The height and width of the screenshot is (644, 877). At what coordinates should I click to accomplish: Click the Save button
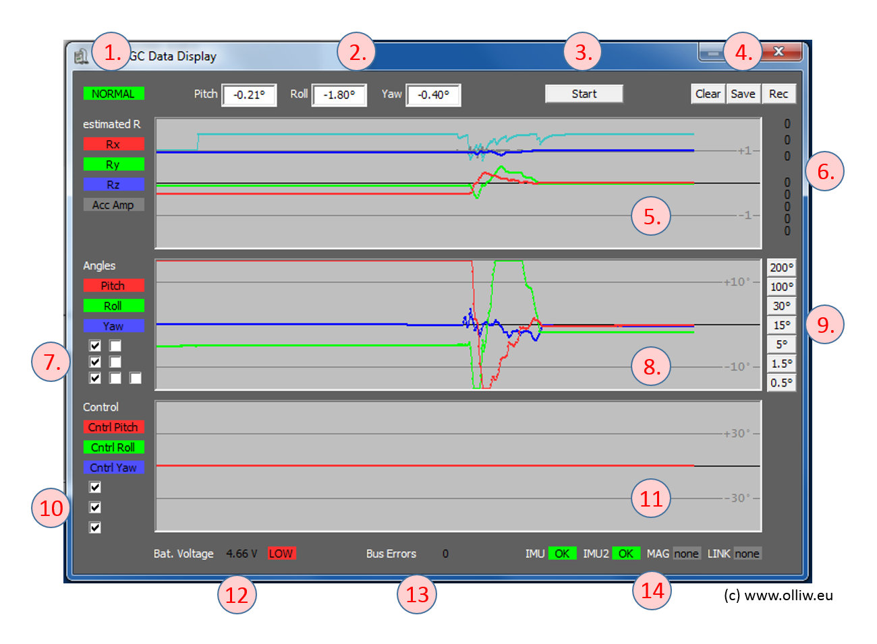(x=743, y=94)
